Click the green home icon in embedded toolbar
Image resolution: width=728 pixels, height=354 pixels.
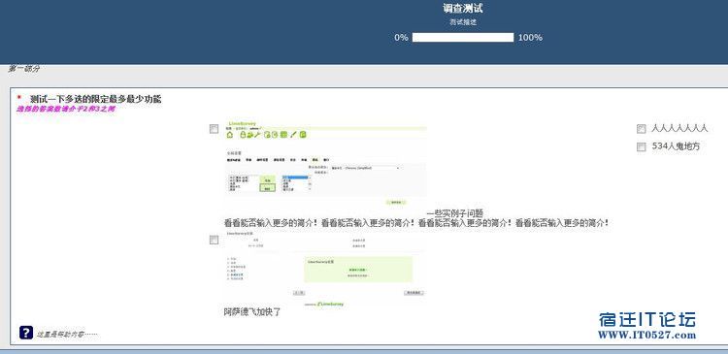point(230,135)
